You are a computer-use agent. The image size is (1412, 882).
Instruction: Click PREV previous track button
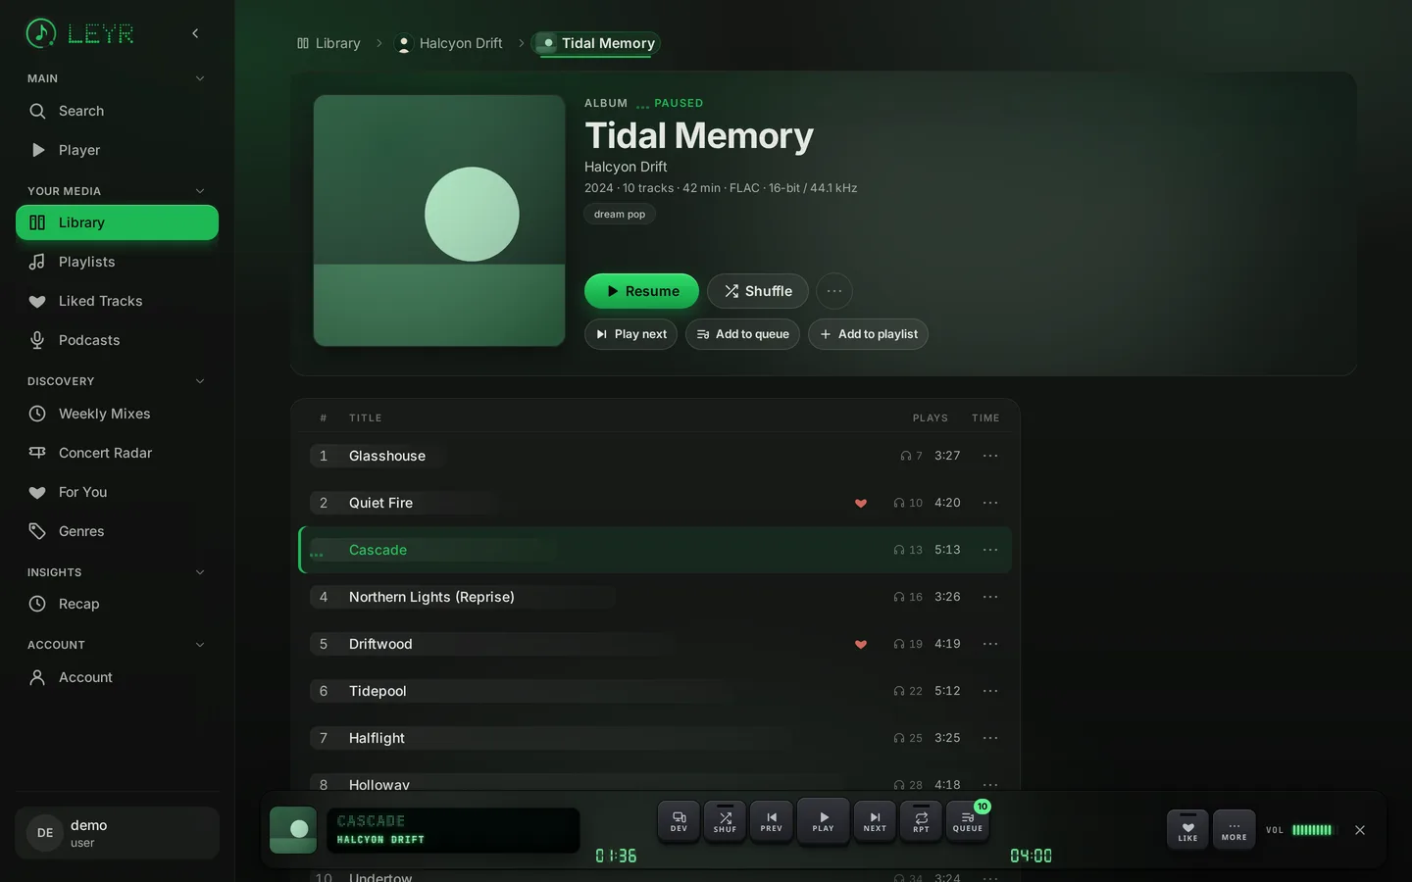coord(772,821)
